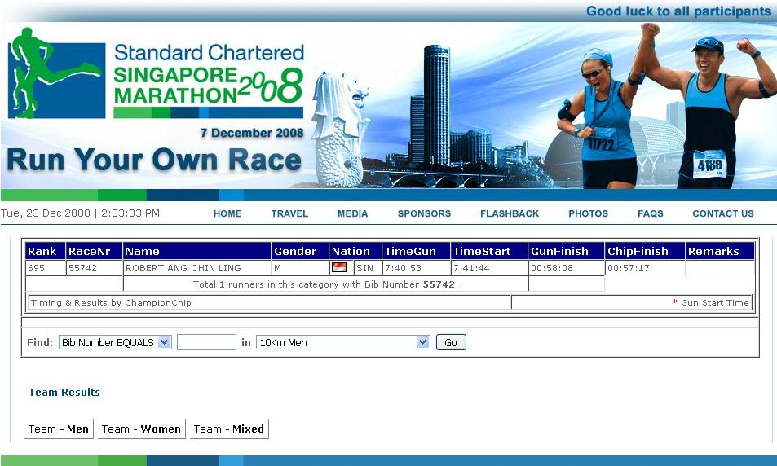Click the runners photo in banner
This screenshot has height=466, width=777.
pos(665,106)
